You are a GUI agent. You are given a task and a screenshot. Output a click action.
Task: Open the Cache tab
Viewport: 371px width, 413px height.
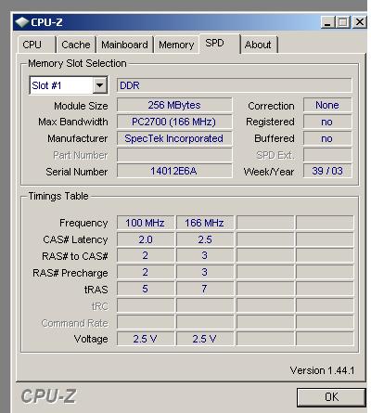point(76,45)
